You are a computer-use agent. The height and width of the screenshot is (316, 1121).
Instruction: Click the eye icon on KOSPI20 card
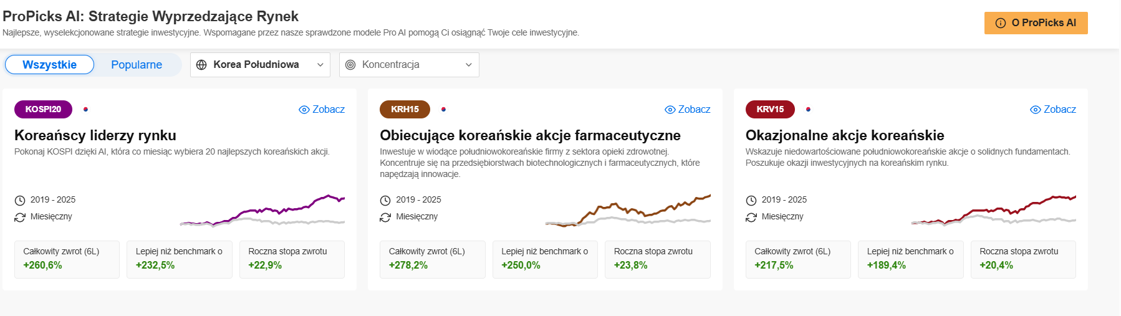click(304, 110)
